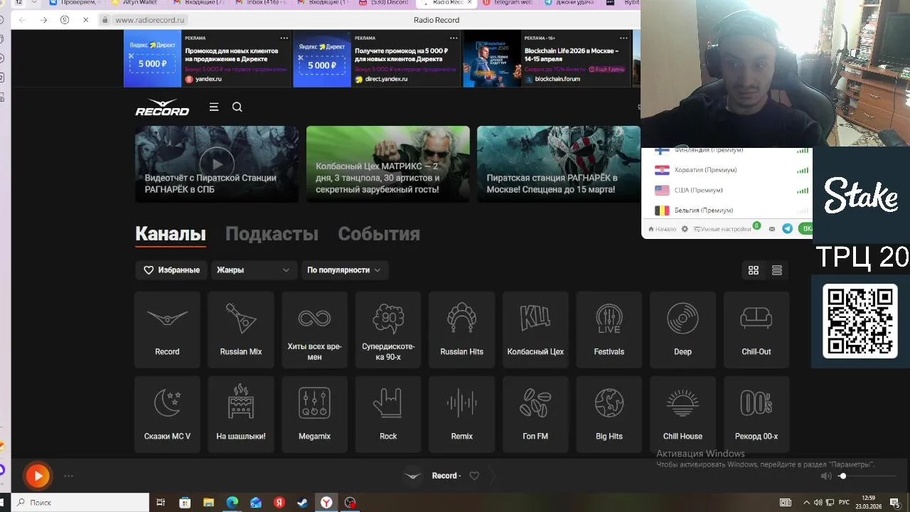Open the Гоп FM channel

pyautogui.click(x=535, y=415)
